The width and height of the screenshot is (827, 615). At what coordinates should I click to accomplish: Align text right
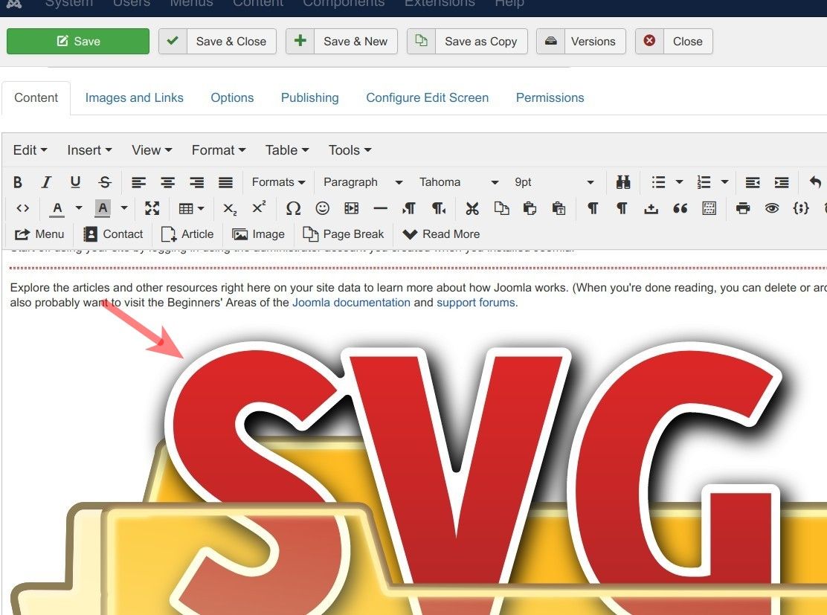click(x=197, y=182)
